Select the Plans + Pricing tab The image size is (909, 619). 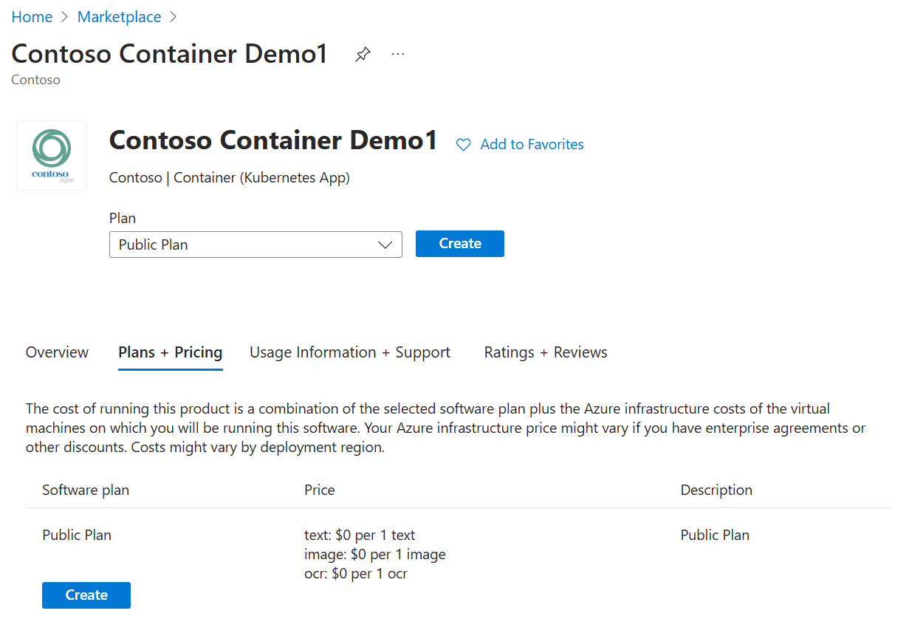(170, 352)
